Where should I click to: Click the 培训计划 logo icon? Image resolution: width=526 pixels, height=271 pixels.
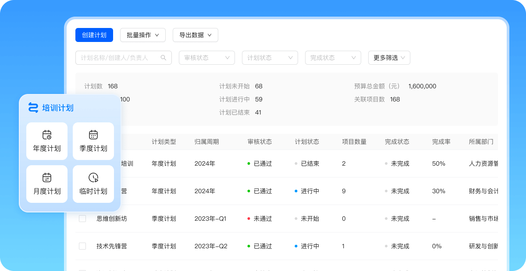33,108
